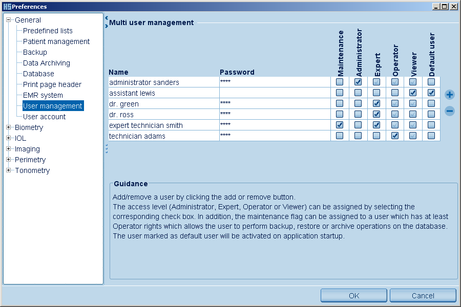Uncheck Default user for assistant lewis
Image resolution: width=461 pixels, height=307 pixels.
[431, 93]
